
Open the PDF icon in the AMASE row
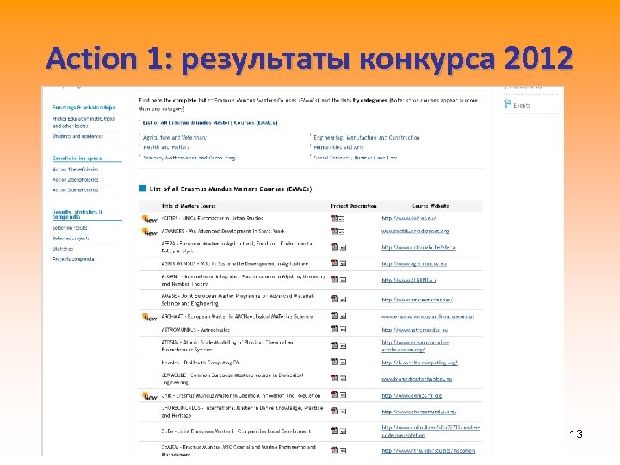[x=334, y=299]
